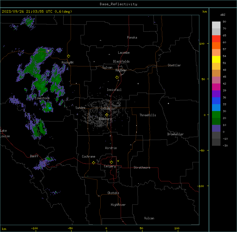The width and height of the screenshot is (237, 232).
Task: Click the yellow 51 dBZ legend swatch
Action: point(216,59)
